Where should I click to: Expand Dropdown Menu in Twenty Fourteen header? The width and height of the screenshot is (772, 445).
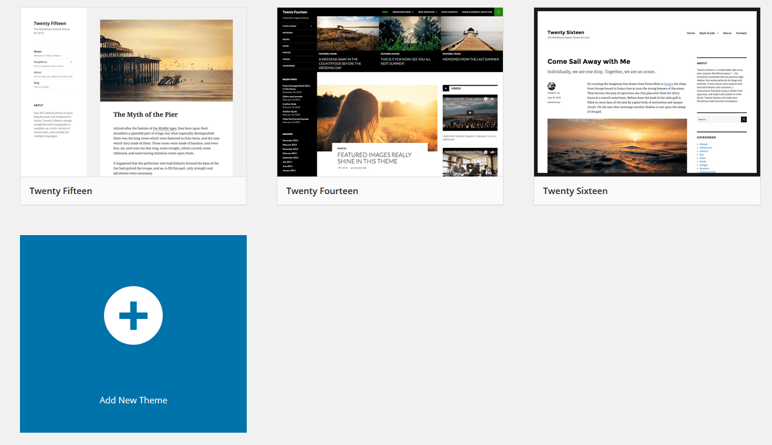[404, 12]
